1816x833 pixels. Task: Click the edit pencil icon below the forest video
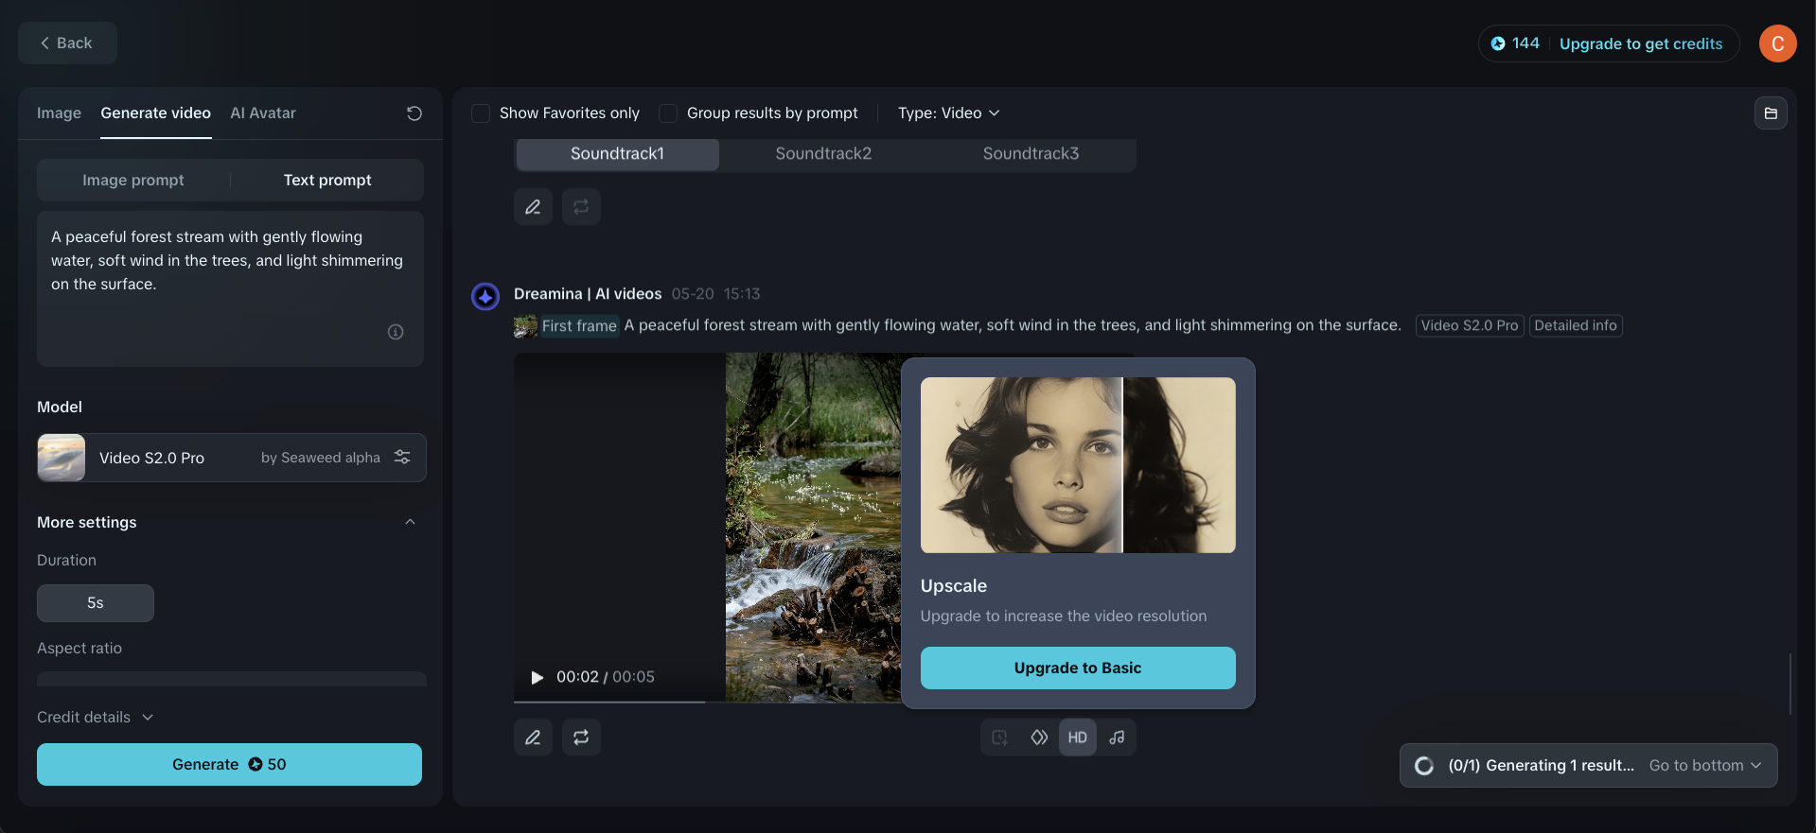[534, 738]
